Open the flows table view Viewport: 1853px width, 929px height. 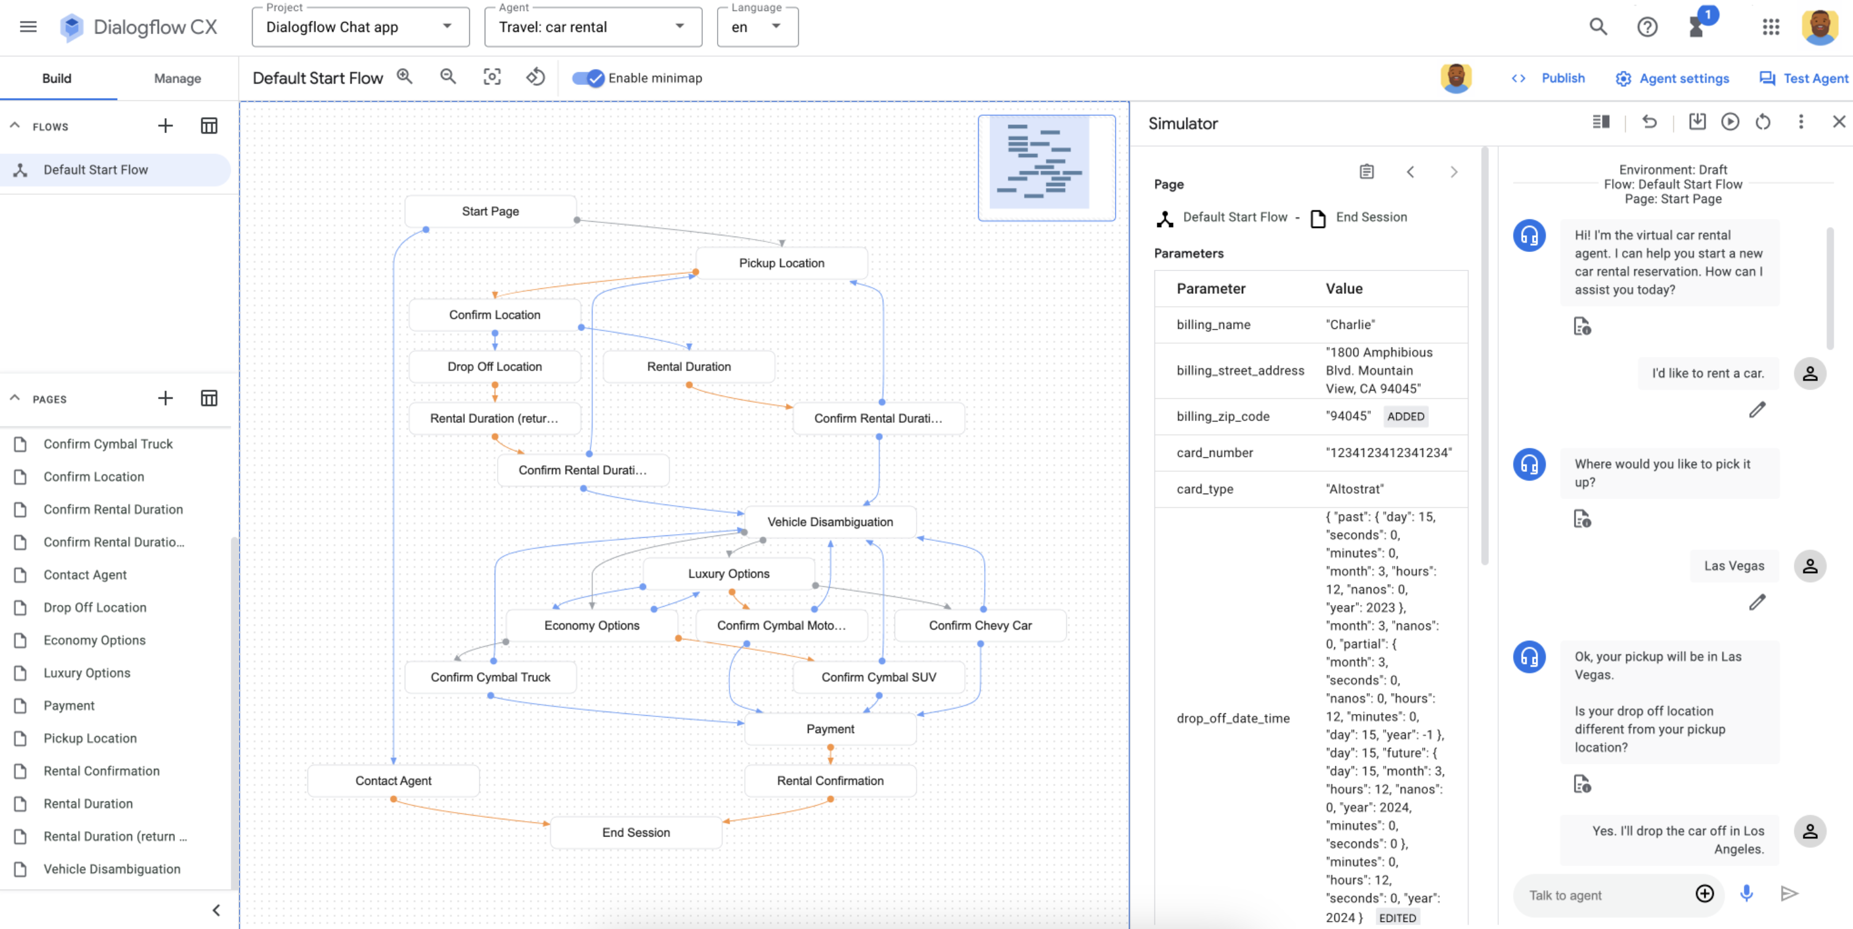click(209, 126)
